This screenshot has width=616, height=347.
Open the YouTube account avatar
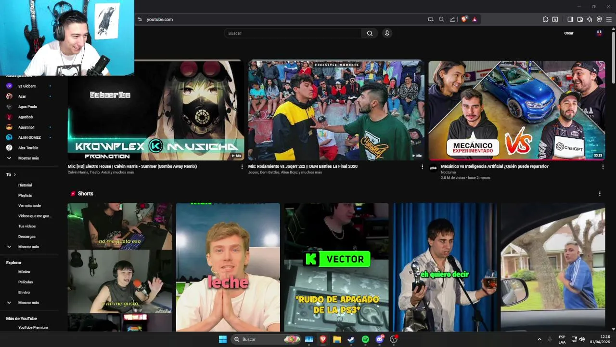(599, 33)
